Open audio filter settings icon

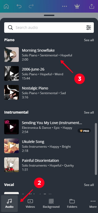tap(89, 28)
